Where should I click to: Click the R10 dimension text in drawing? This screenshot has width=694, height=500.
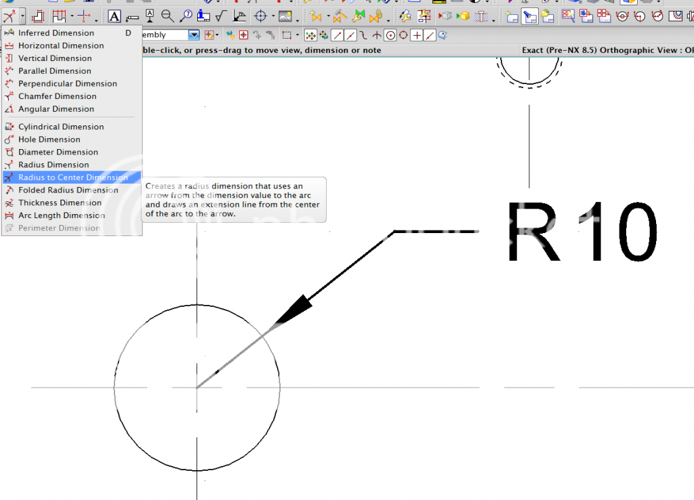click(x=582, y=232)
